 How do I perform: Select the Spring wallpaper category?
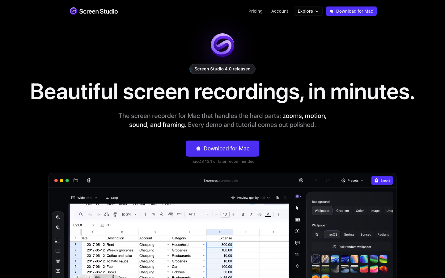point(349,234)
